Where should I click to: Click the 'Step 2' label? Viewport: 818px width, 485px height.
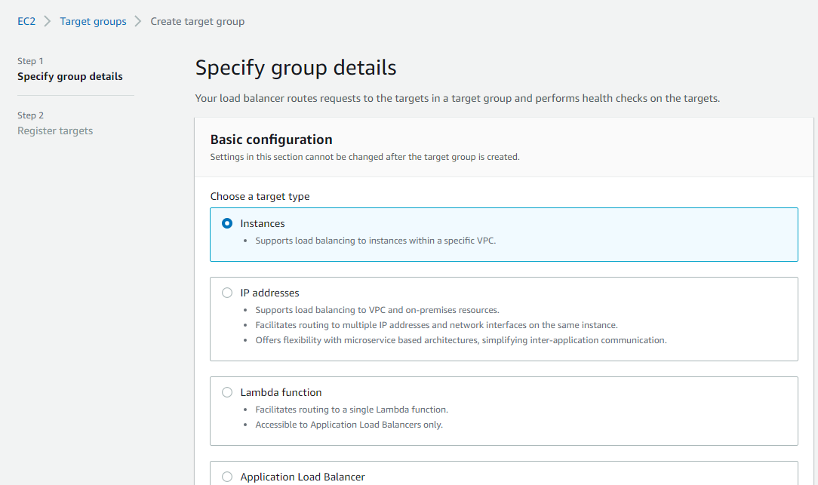30,115
